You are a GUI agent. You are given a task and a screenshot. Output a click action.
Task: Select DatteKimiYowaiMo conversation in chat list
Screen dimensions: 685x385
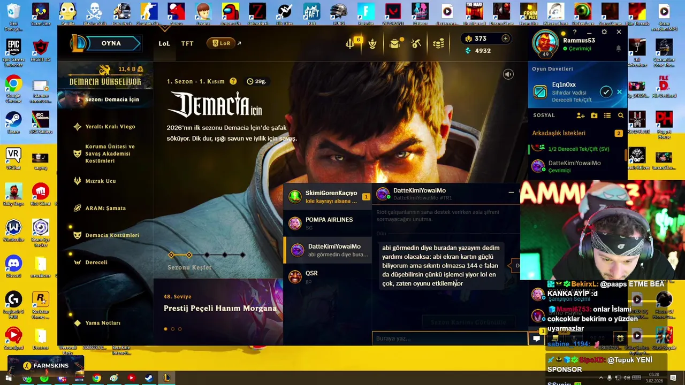(328, 250)
